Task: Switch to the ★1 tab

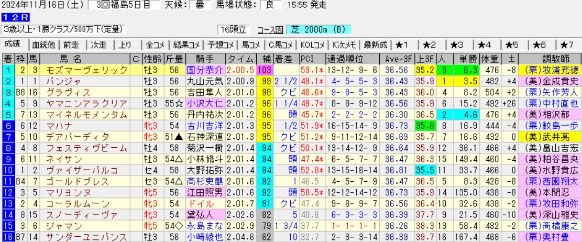Action: 404,45
